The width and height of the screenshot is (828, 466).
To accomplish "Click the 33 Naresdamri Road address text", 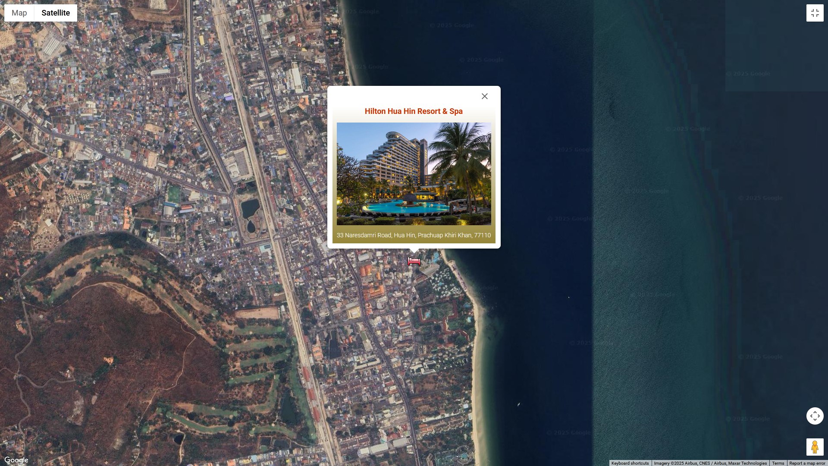I will point(414,235).
